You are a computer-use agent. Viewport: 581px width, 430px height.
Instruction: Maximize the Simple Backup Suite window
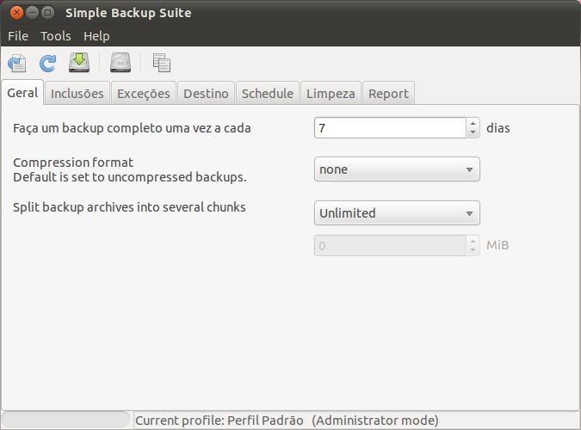[x=48, y=13]
